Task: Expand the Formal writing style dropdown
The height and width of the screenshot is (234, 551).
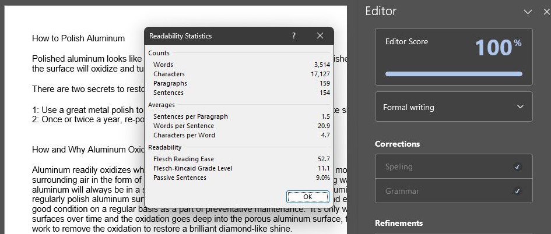Action: click(454, 107)
